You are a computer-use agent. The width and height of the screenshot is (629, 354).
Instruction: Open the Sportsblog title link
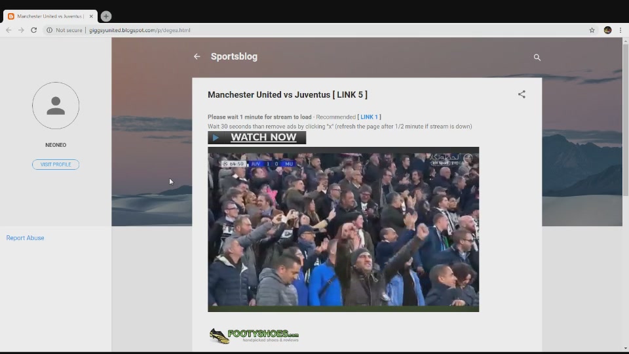point(234,56)
